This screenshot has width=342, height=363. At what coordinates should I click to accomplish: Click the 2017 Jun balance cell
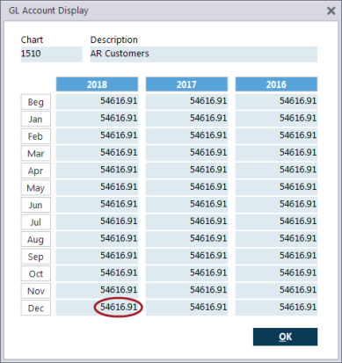186,205
